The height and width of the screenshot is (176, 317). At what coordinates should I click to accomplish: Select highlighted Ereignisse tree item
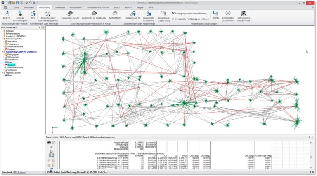pyautogui.click(x=11, y=65)
